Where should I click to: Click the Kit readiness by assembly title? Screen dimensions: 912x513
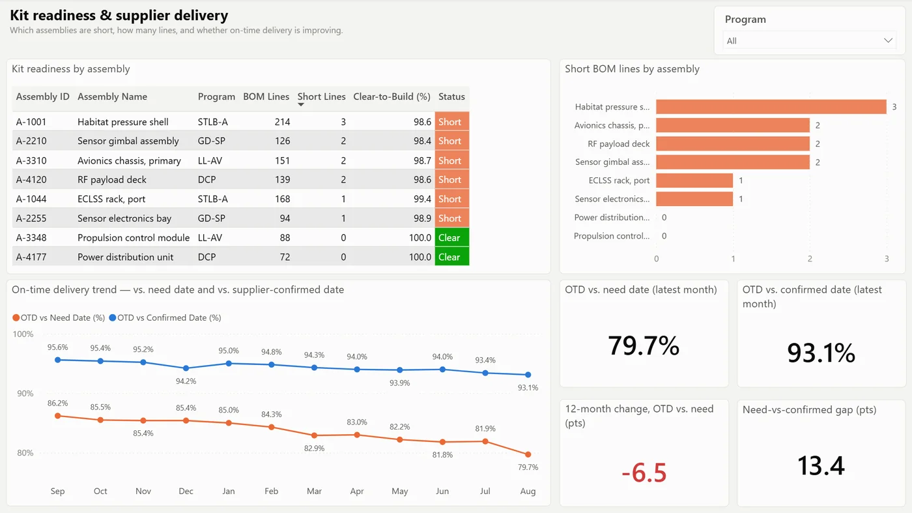[x=70, y=69]
